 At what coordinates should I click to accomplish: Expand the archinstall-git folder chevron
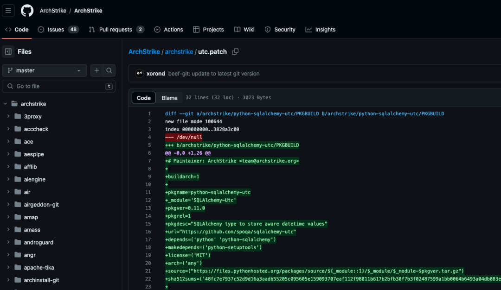tap(8, 280)
